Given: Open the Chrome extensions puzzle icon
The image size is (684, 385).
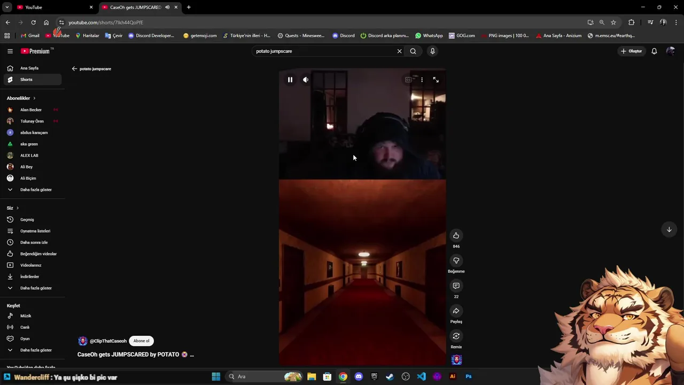Looking at the screenshot, I should coord(632,22).
